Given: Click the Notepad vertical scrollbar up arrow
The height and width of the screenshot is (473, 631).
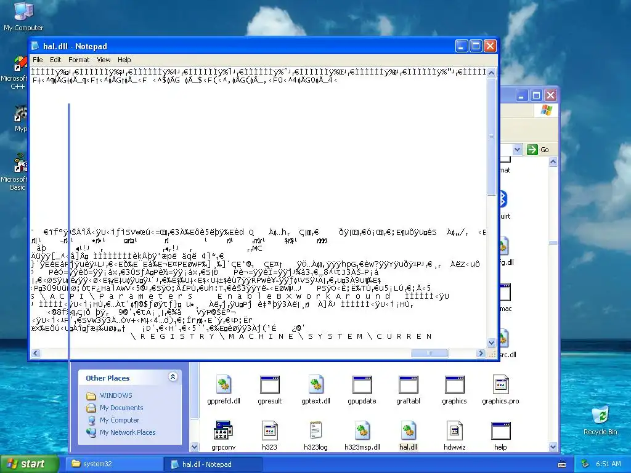Looking at the screenshot, I should point(491,73).
